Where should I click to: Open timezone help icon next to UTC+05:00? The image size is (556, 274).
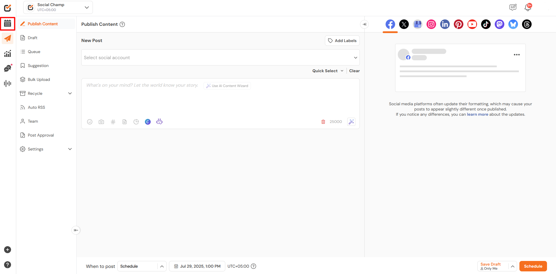click(x=253, y=266)
